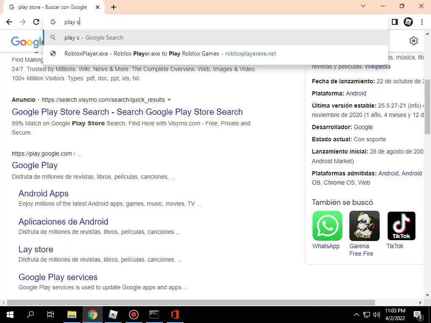Open the WhatsApp thumbnail

[x=327, y=226]
